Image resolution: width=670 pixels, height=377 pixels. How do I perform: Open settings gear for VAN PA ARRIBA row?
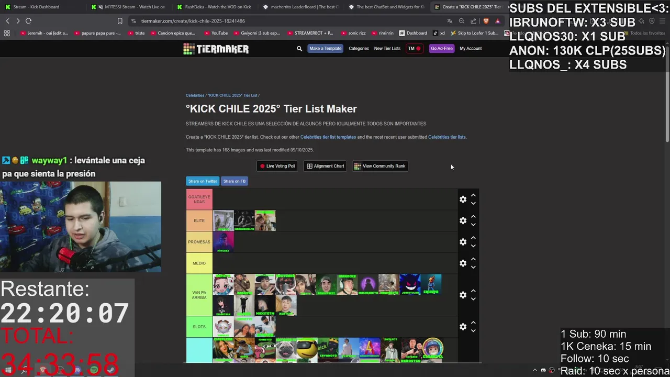[x=463, y=295]
